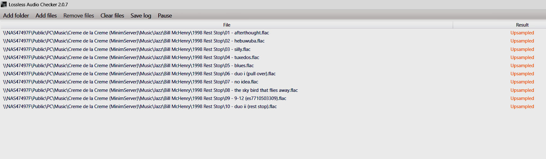Select 10 - duo ii (rest stop).flac
The image size is (546, 159).
click(273, 107)
